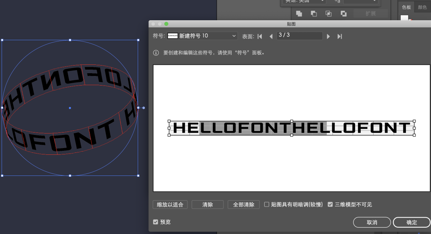Uncheck 三维模型不可见 checkbox
This screenshot has height=234, width=431.
click(330, 205)
